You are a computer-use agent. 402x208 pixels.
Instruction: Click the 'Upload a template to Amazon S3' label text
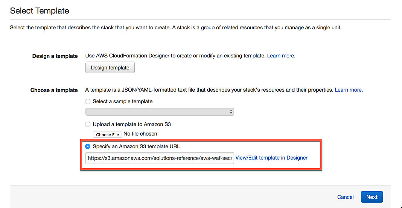pyautogui.click(x=132, y=124)
